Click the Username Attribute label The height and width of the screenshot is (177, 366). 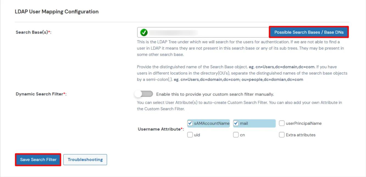pyautogui.click(x=160, y=129)
